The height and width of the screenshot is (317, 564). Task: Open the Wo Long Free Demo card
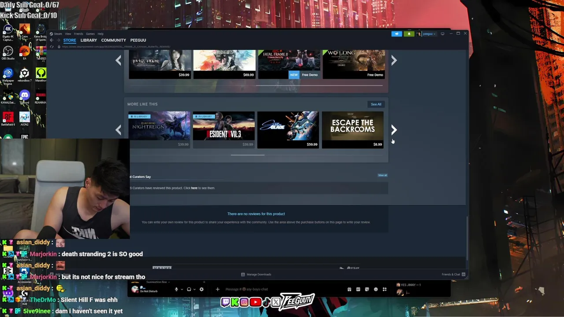point(353,64)
